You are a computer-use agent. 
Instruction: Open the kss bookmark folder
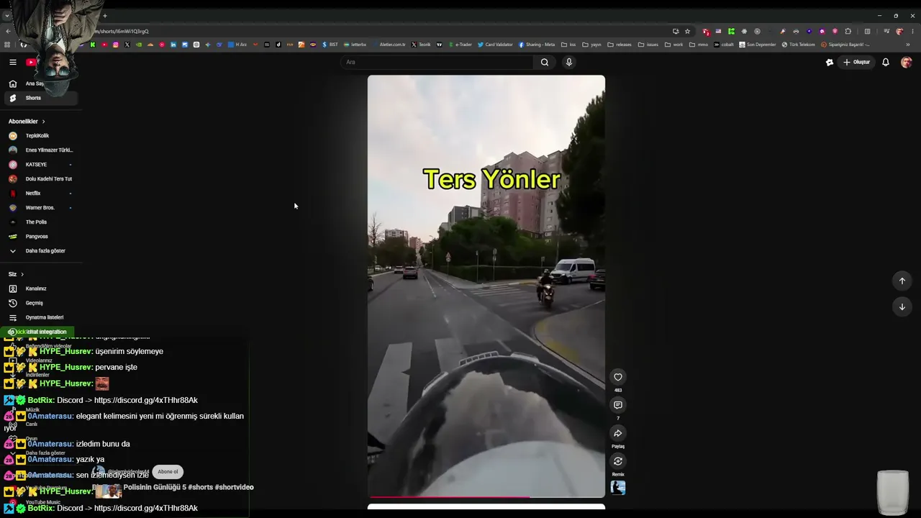568,45
